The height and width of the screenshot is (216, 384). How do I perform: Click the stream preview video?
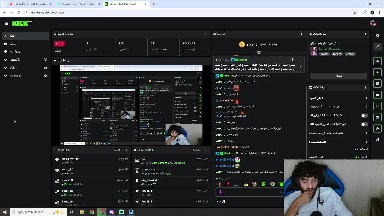click(131, 105)
